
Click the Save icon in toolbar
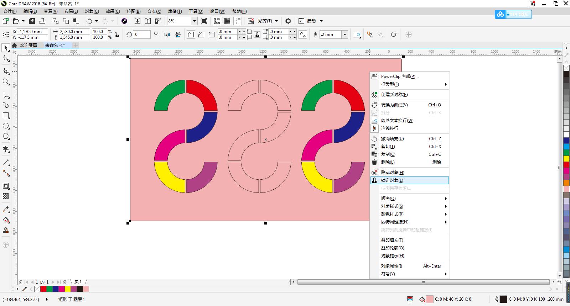click(x=32, y=21)
